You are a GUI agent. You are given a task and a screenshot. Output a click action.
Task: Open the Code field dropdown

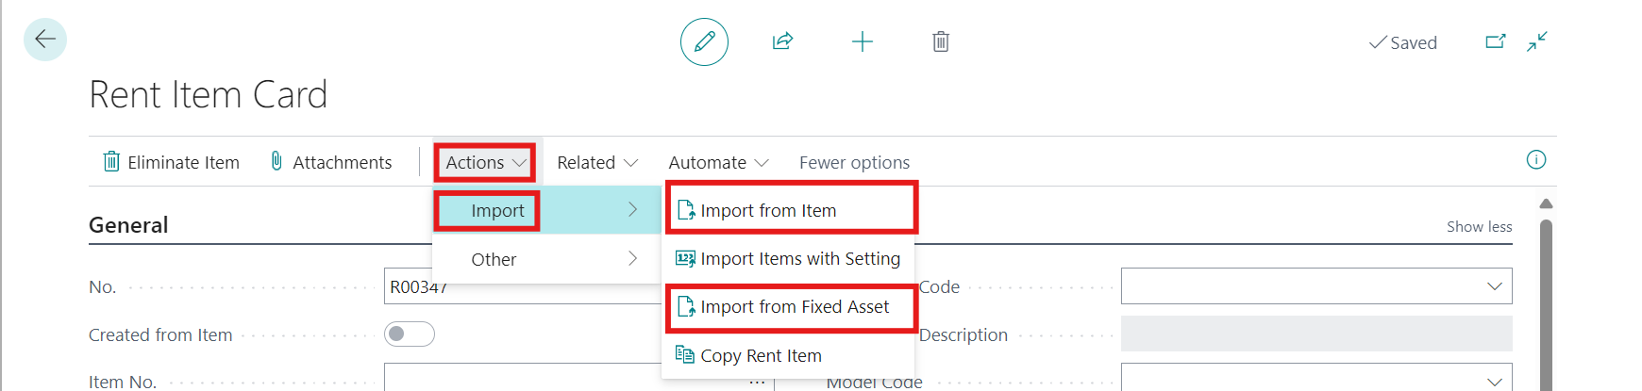pyautogui.click(x=1494, y=286)
